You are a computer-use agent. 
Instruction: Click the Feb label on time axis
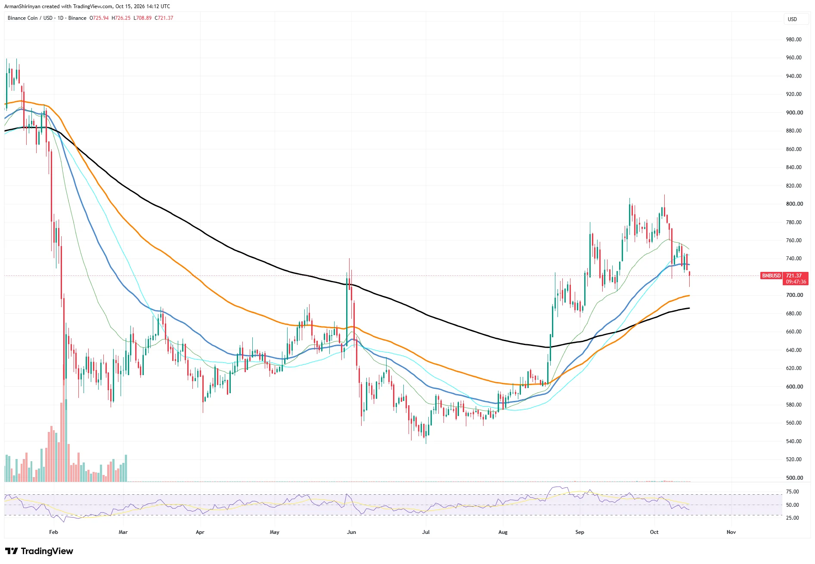[53, 532]
